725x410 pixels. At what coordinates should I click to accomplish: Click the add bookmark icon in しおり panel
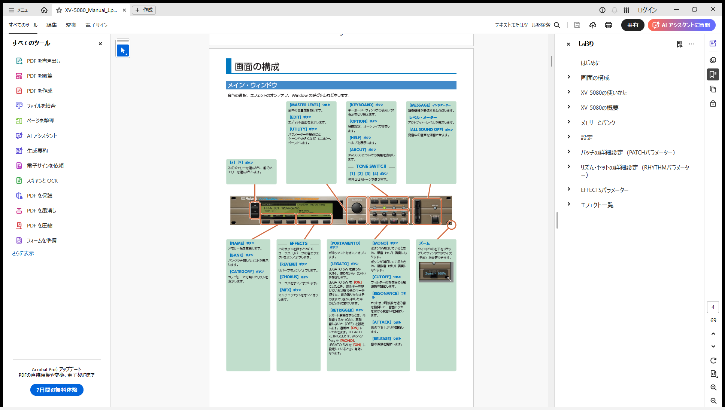click(679, 44)
